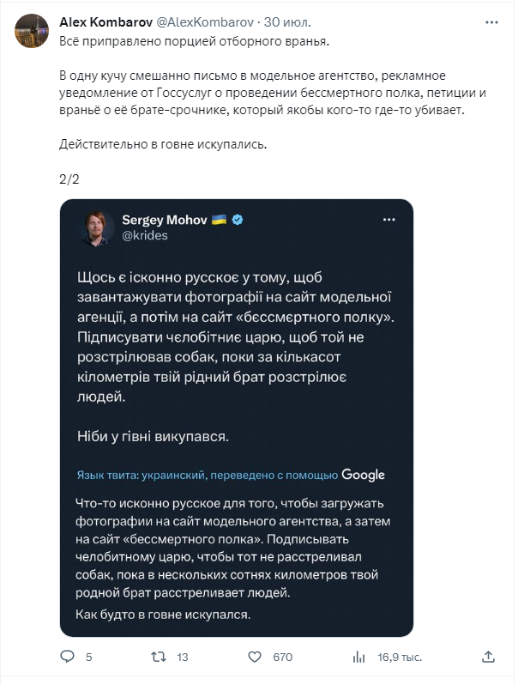518x685 pixels.
Task: Reply to Alex Kombarov's tweet
Action: click(69, 657)
